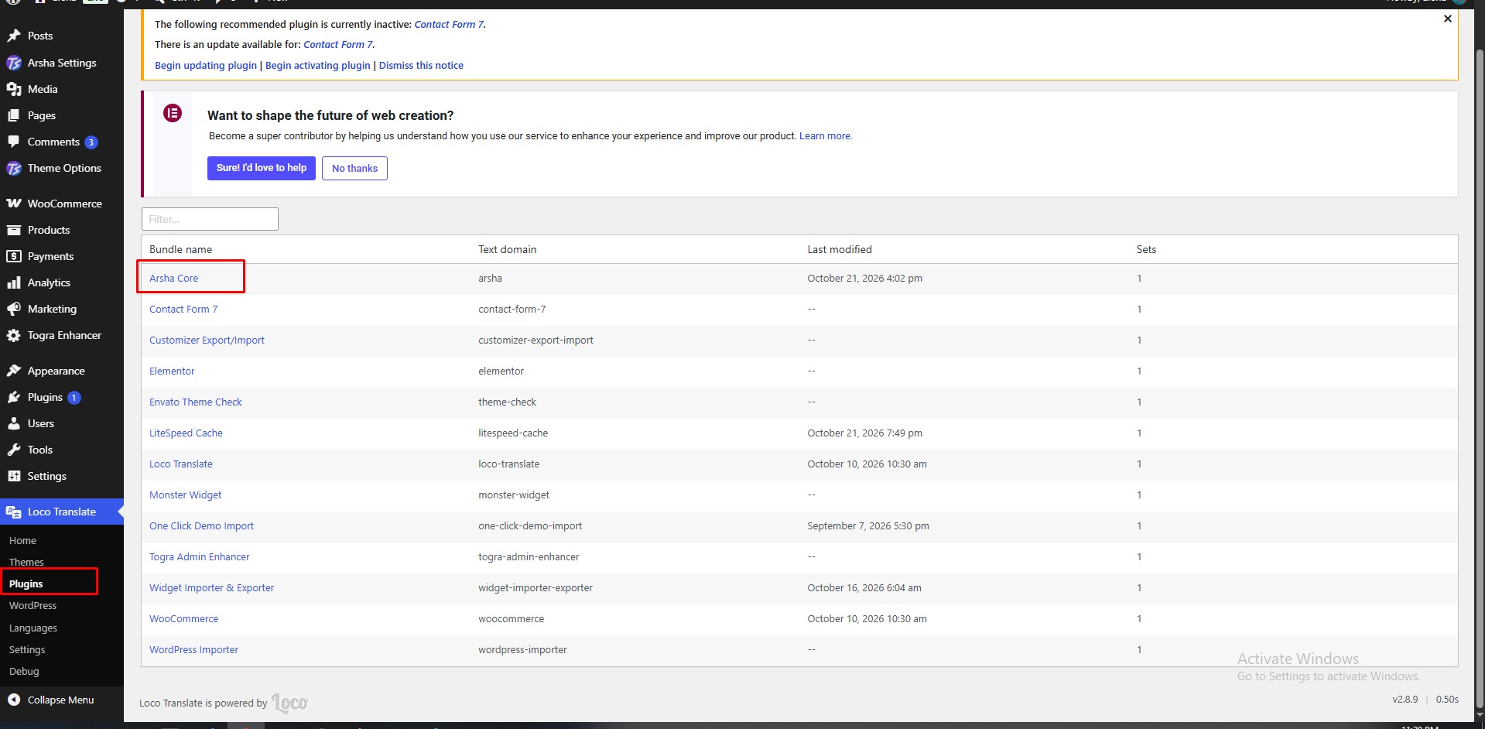Click the Users person icon
The height and width of the screenshot is (729, 1485).
tap(14, 423)
